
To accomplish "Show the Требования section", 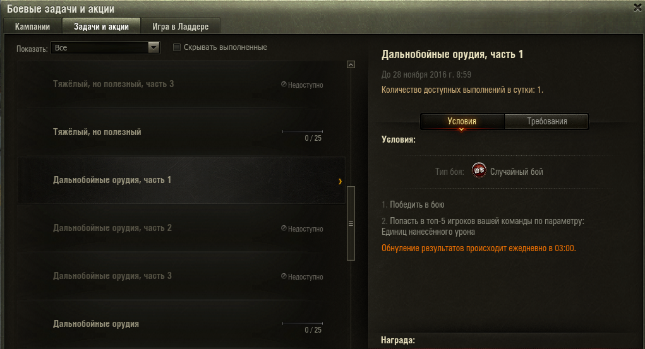I will tap(547, 121).
